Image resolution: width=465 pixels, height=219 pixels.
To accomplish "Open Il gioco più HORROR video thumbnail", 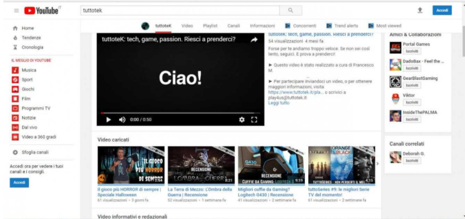I will click(x=131, y=165).
